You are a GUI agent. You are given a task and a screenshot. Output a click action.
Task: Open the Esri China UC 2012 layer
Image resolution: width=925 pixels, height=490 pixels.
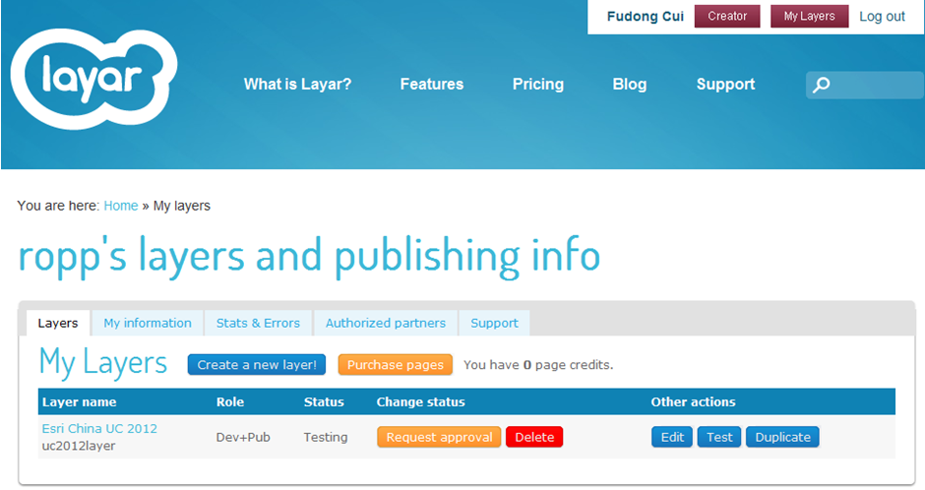pyautogui.click(x=99, y=429)
